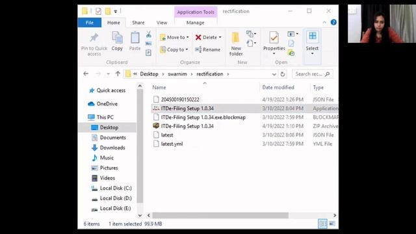Open Help with the question icon
This screenshot has height=234, width=416.
click(333, 23)
